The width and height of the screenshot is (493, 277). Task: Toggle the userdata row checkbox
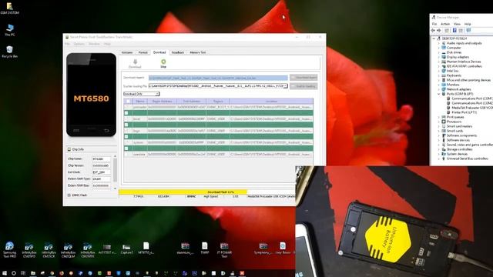click(126, 154)
